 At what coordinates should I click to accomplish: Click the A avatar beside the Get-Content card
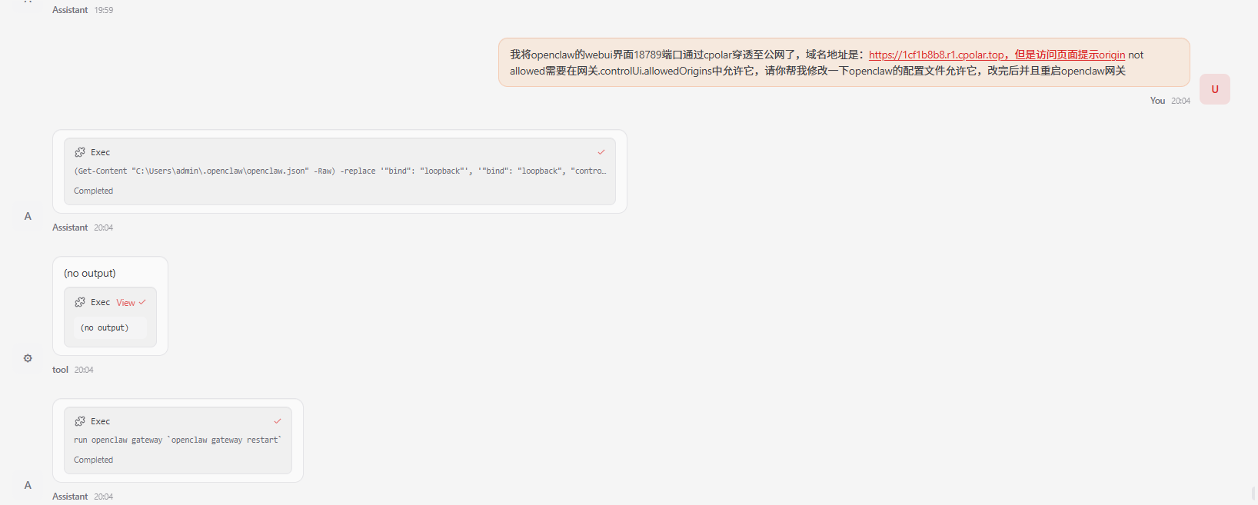point(28,216)
